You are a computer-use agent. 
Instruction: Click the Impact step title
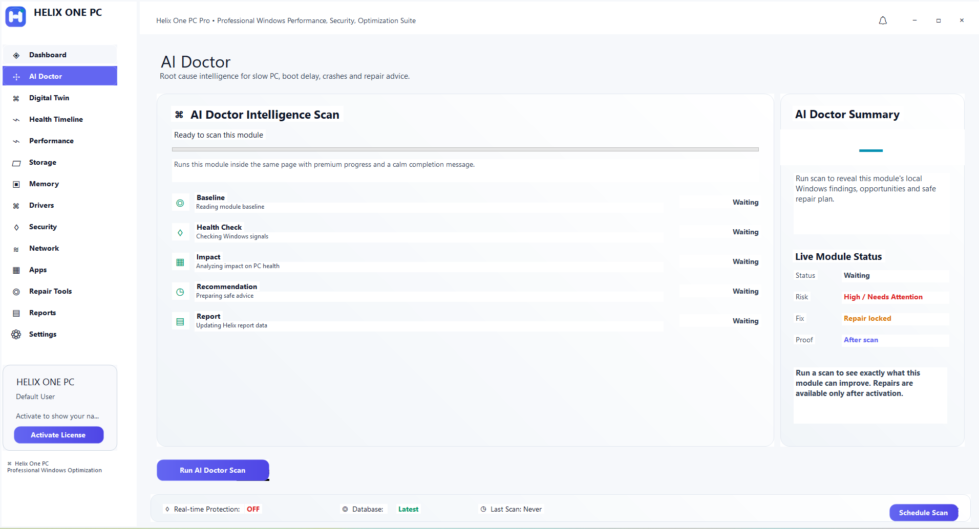point(208,257)
